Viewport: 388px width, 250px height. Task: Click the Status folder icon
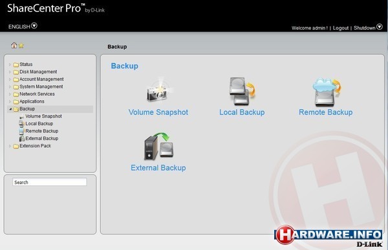coord(16,65)
